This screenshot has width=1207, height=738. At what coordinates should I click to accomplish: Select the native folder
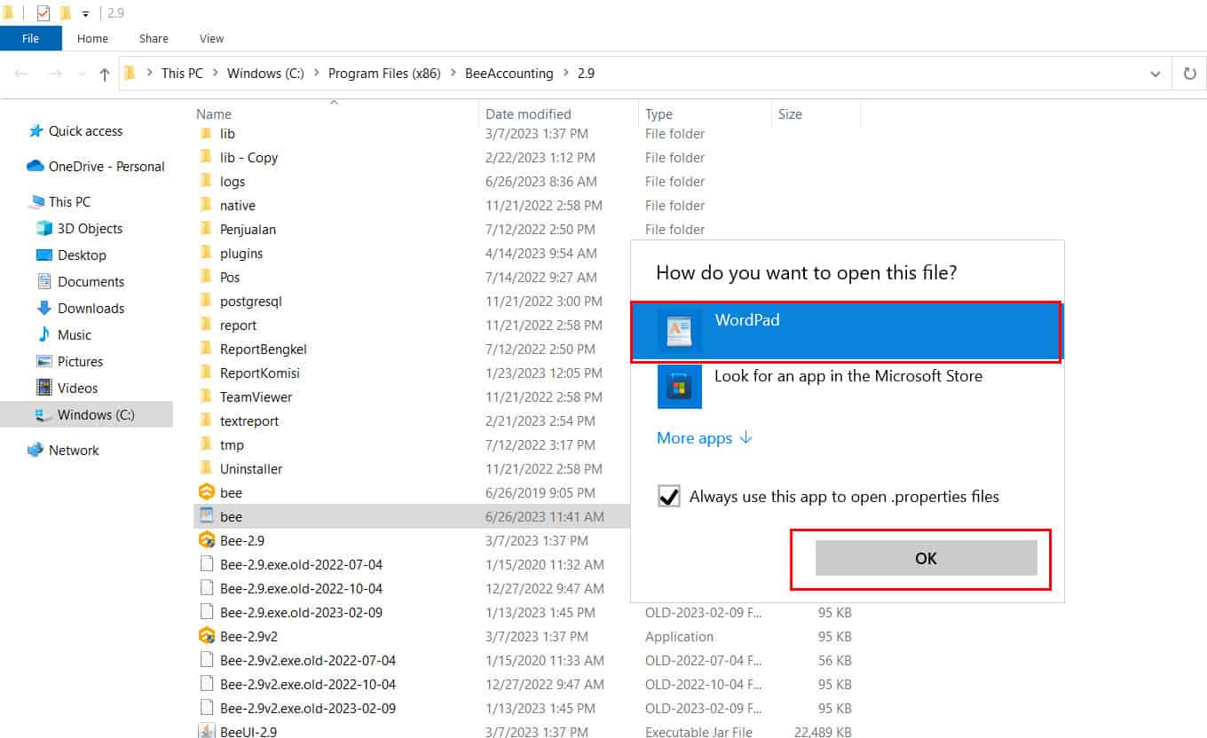[238, 206]
